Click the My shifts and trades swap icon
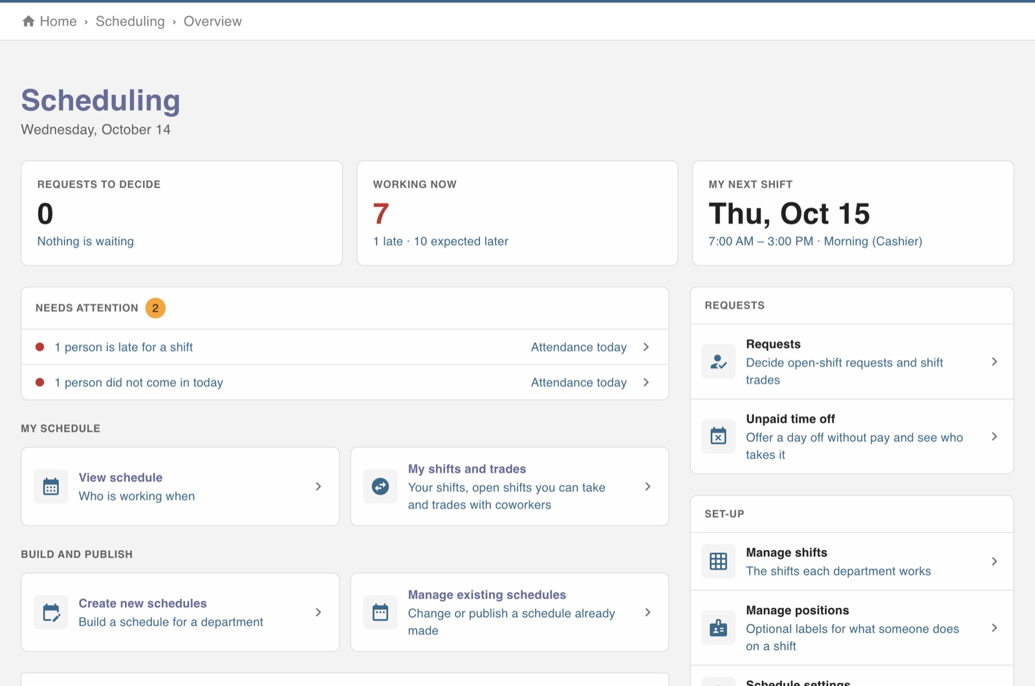1035x686 pixels. [x=380, y=486]
